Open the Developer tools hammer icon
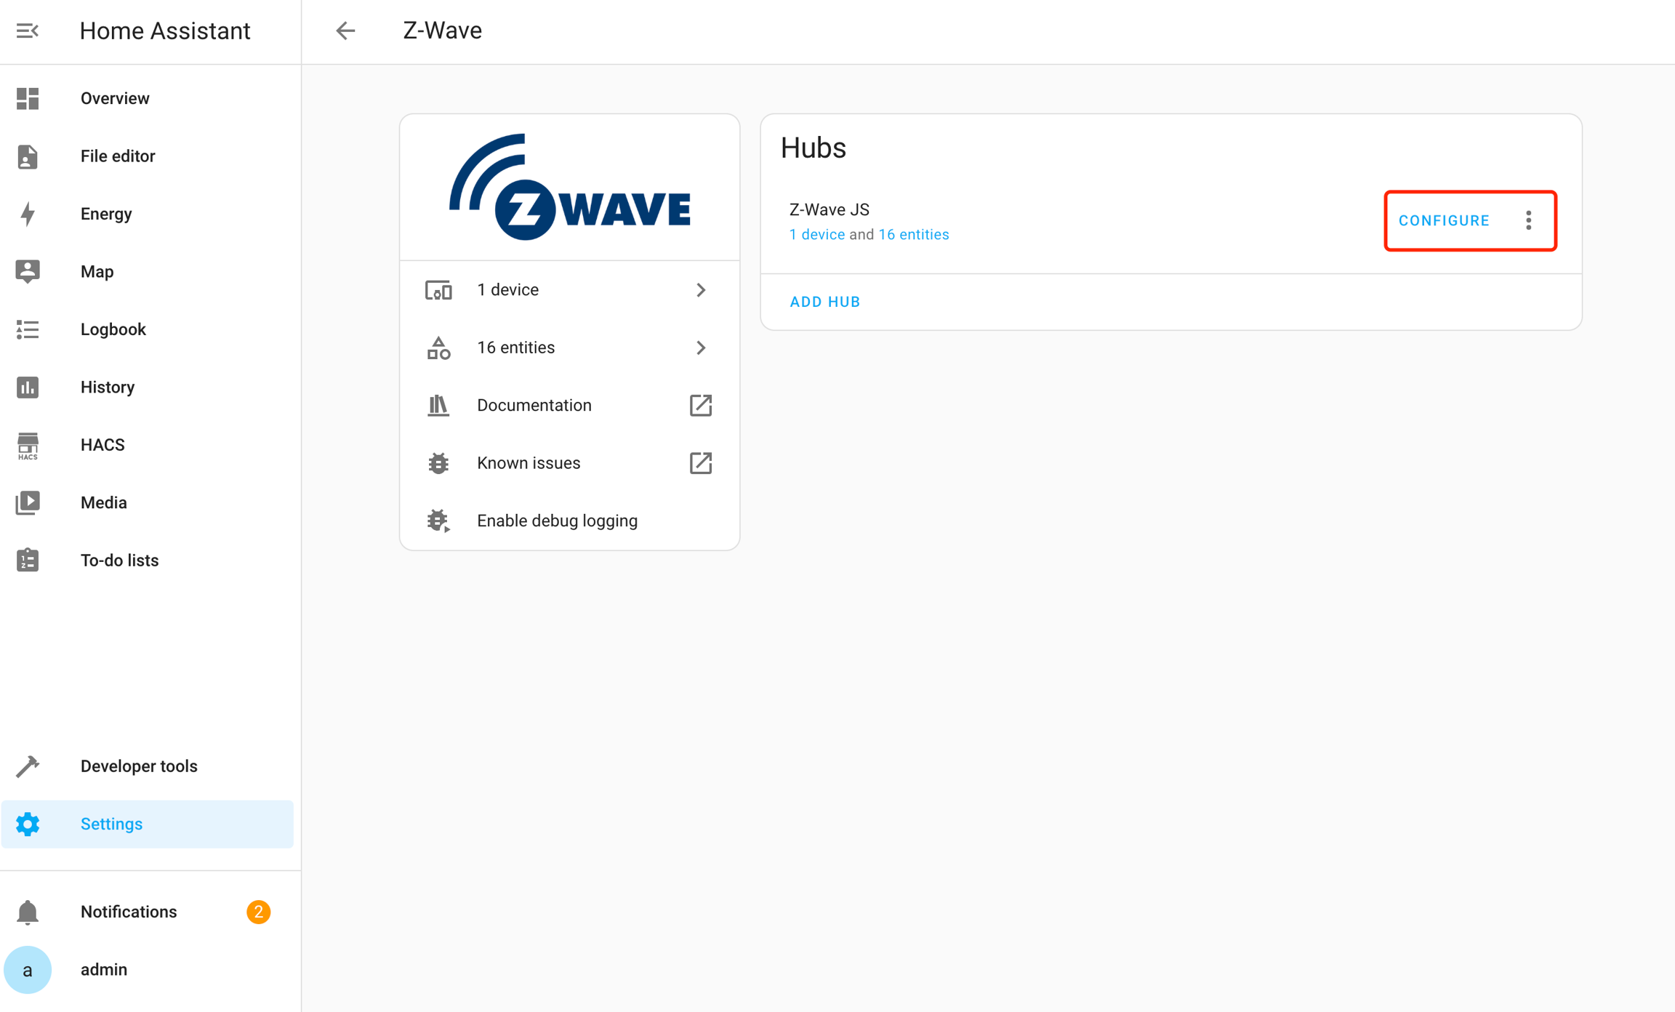 pyautogui.click(x=28, y=766)
